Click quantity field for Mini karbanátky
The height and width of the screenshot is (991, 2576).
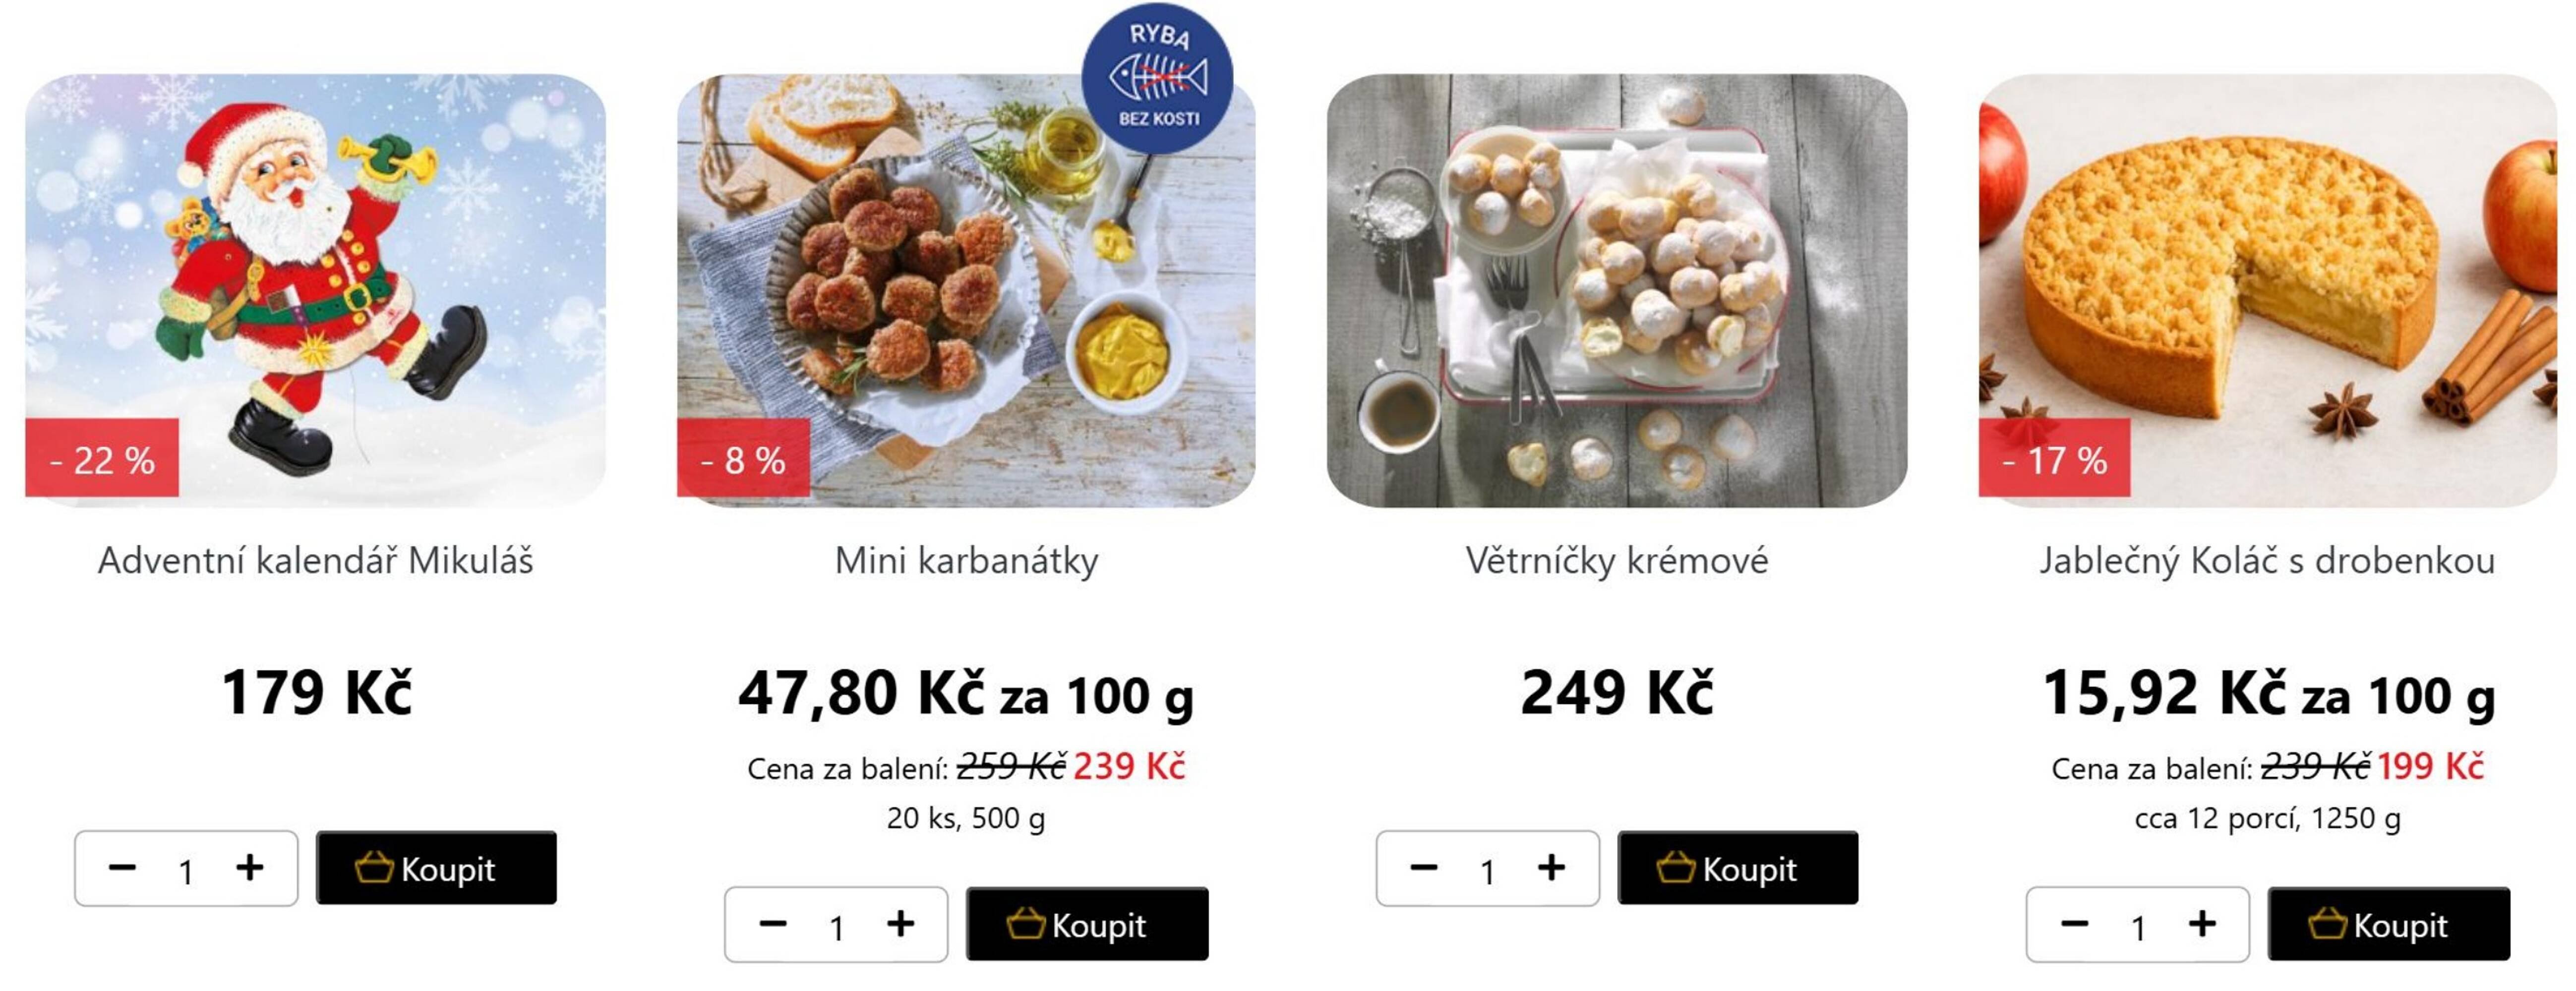coord(837,925)
